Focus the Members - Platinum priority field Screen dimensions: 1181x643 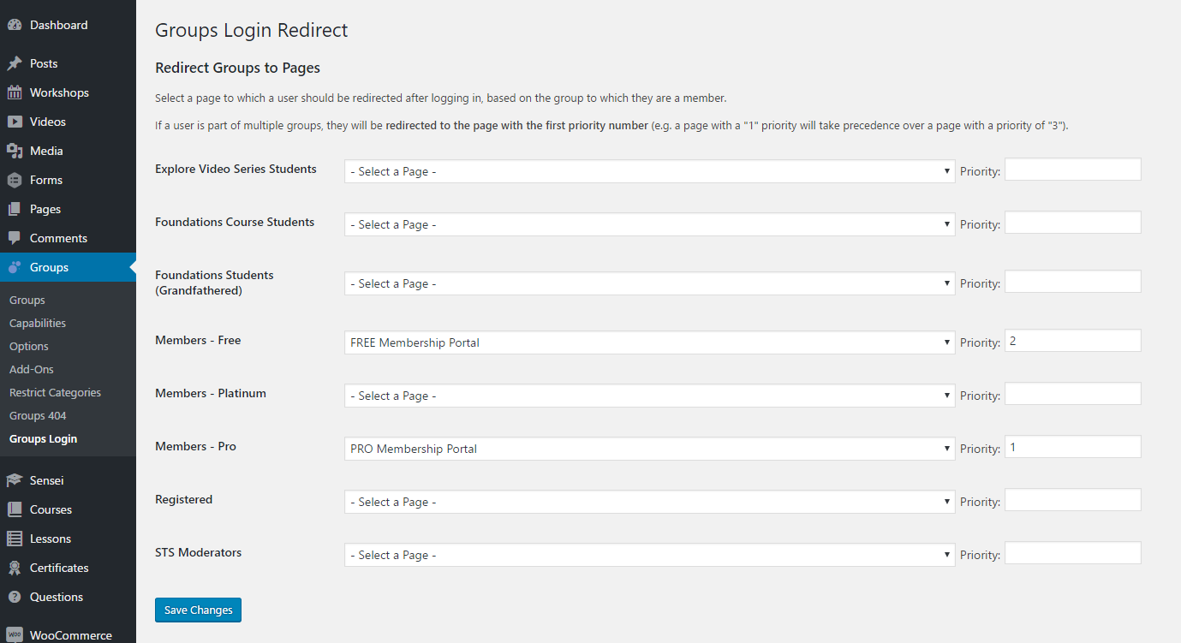(x=1072, y=394)
